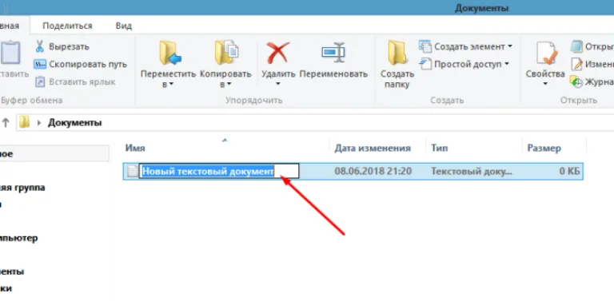Click the Properties checkmark icon

[547, 53]
